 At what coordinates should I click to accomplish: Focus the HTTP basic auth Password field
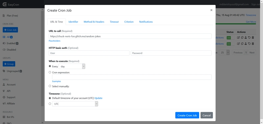tap(171, 53)
